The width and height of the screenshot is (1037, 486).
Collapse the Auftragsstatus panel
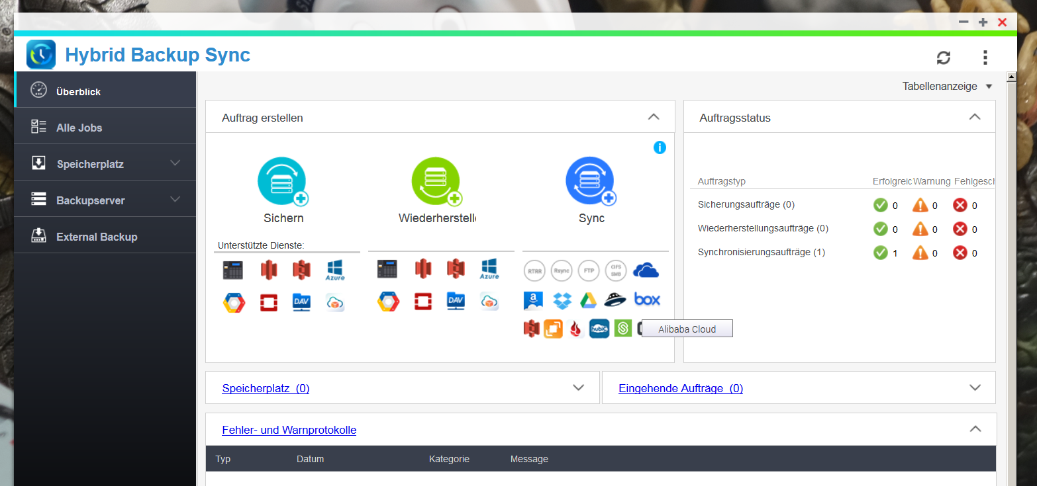[x=975, y=117]
